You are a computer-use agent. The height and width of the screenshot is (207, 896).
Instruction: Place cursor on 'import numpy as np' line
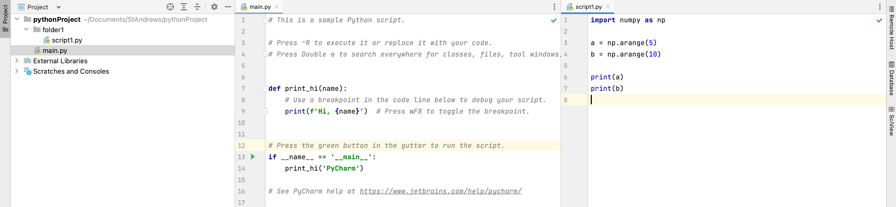tap(628, 20)
